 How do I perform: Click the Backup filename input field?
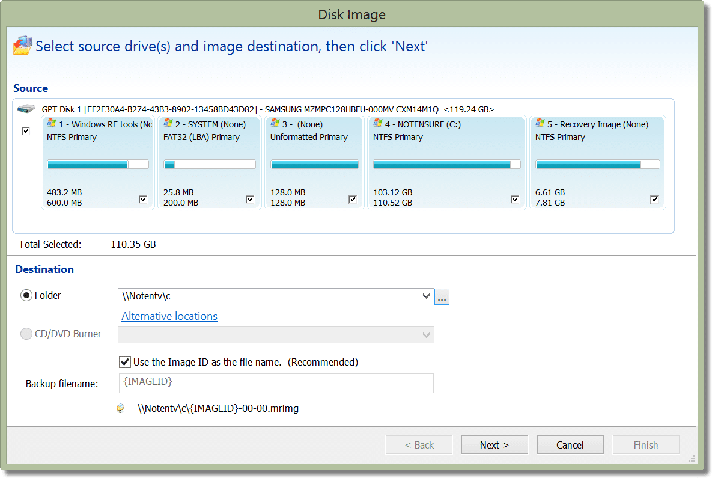click(276, 383)
